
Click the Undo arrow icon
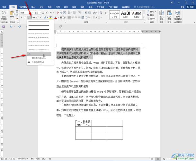click(11, 26)
